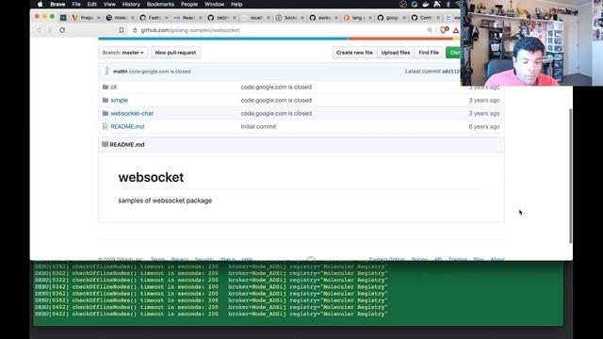Open the Brave application menu

57,4
